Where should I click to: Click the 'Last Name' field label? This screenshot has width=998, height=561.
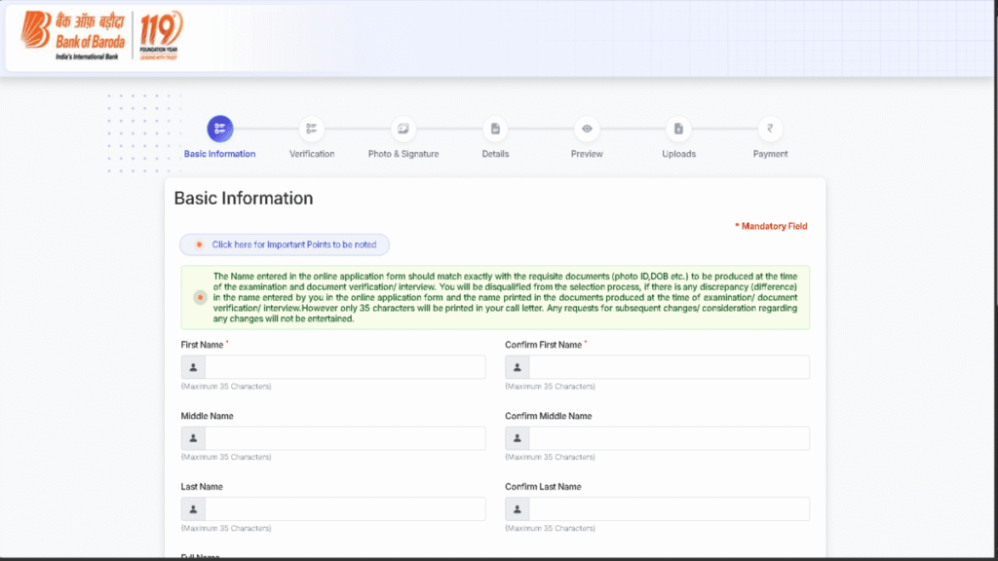click(202, 487)
